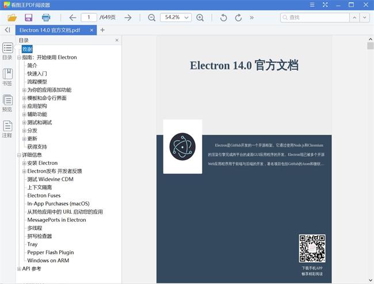Open the 测试 Widevine CDM entry
The image size is (374, 284).
(50, 179)
